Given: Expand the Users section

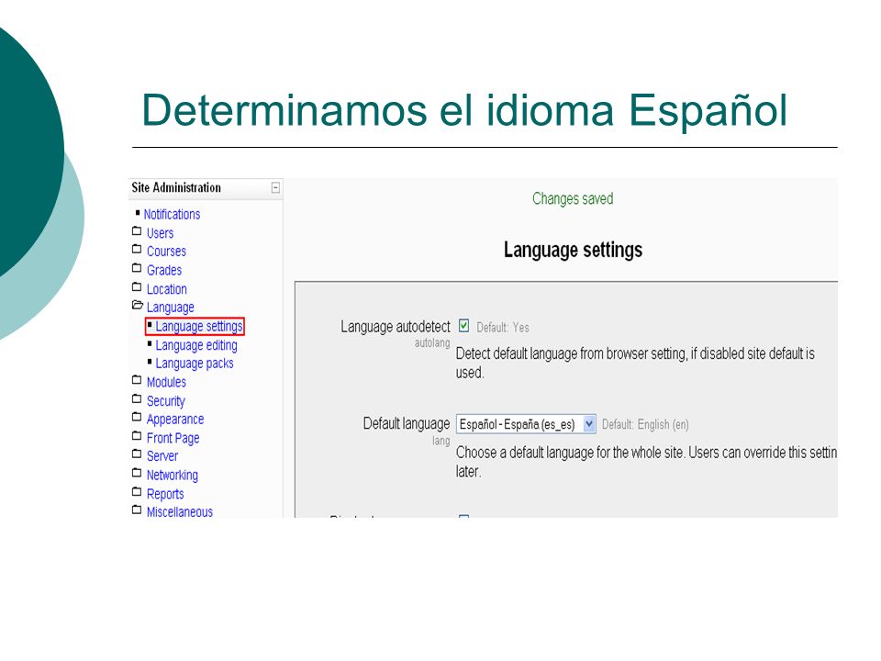Looking at the screenshot, I should coord(160,233).
